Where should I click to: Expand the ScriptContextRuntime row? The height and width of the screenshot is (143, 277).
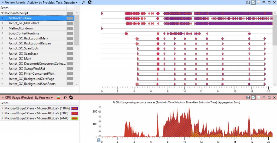tap(2, 33)
